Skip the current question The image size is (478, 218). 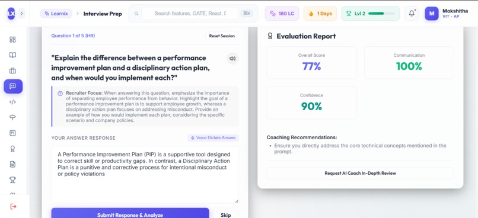(x=225, y=213)
